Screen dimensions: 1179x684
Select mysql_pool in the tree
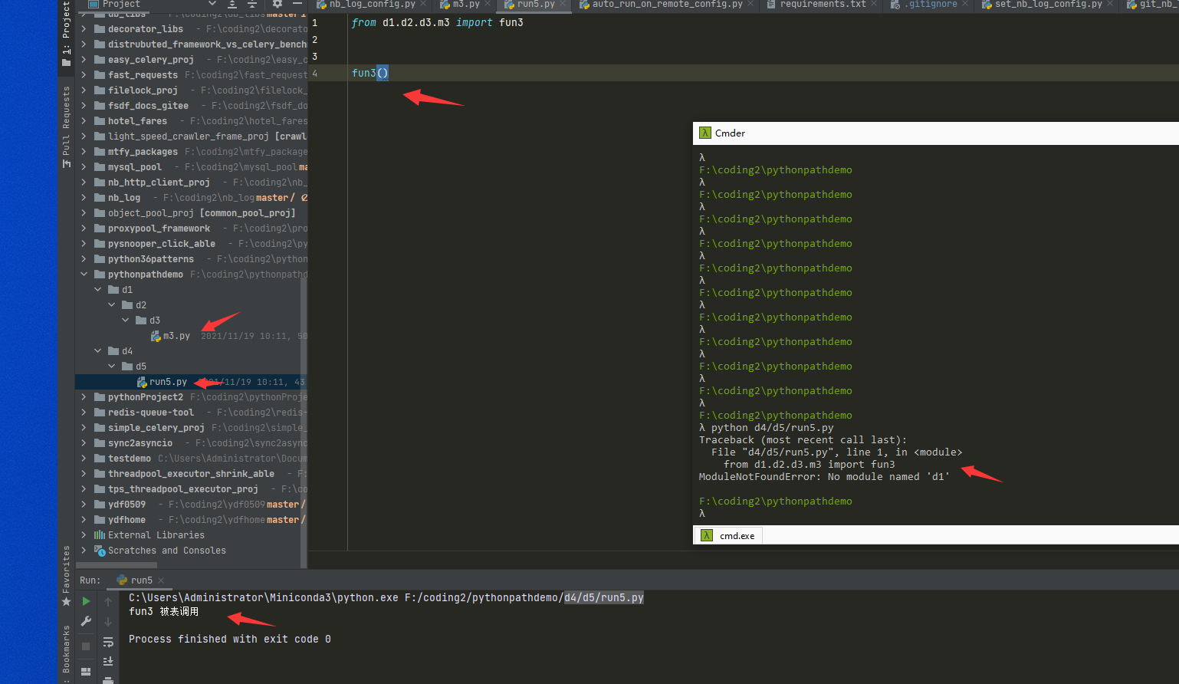[134, 167]
